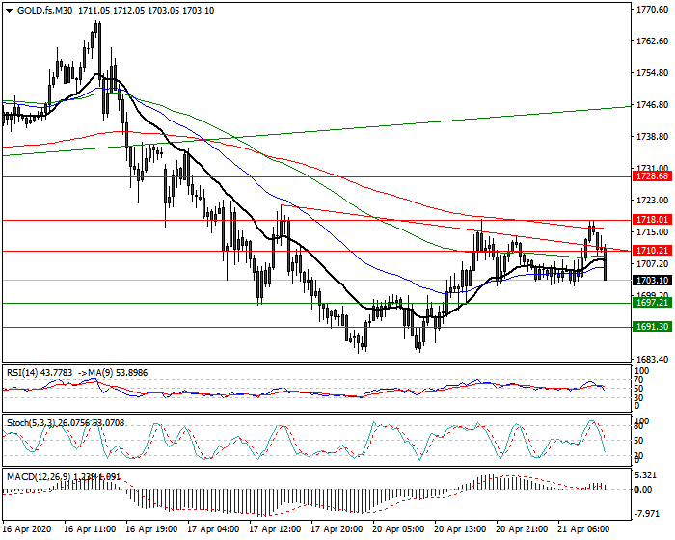The height and width of the screenshot is (540, 675).
Task: Click the 1691.30 green support level label
Action: pyautogui.click(x=652, y=327)
